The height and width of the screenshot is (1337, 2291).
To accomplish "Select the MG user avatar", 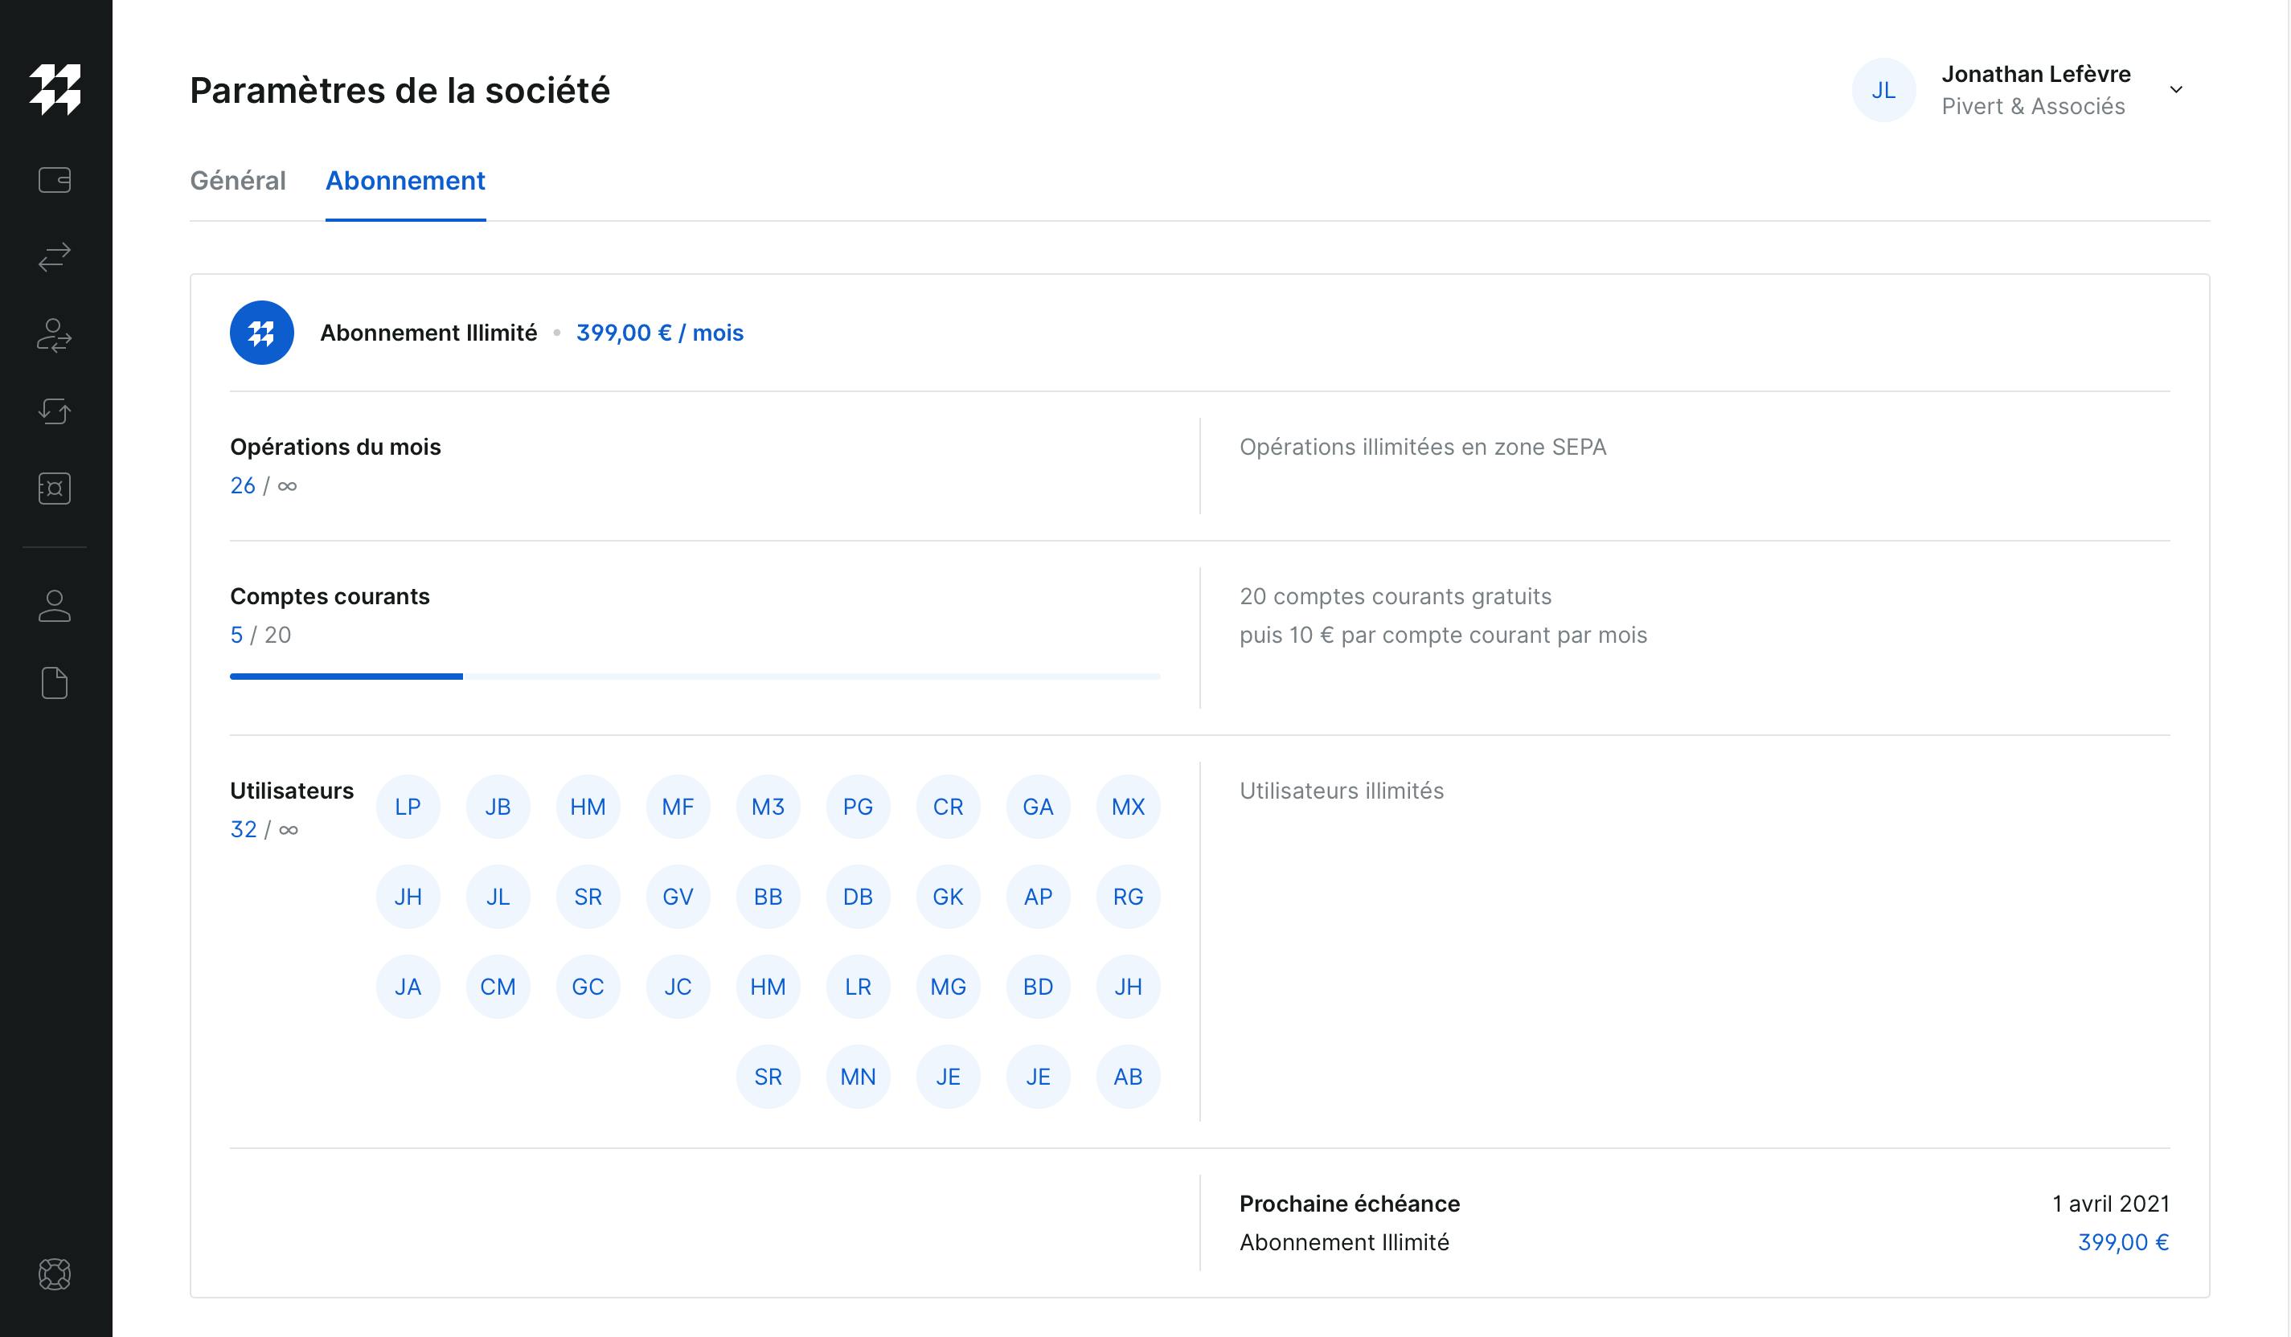I will pos(949,986).
